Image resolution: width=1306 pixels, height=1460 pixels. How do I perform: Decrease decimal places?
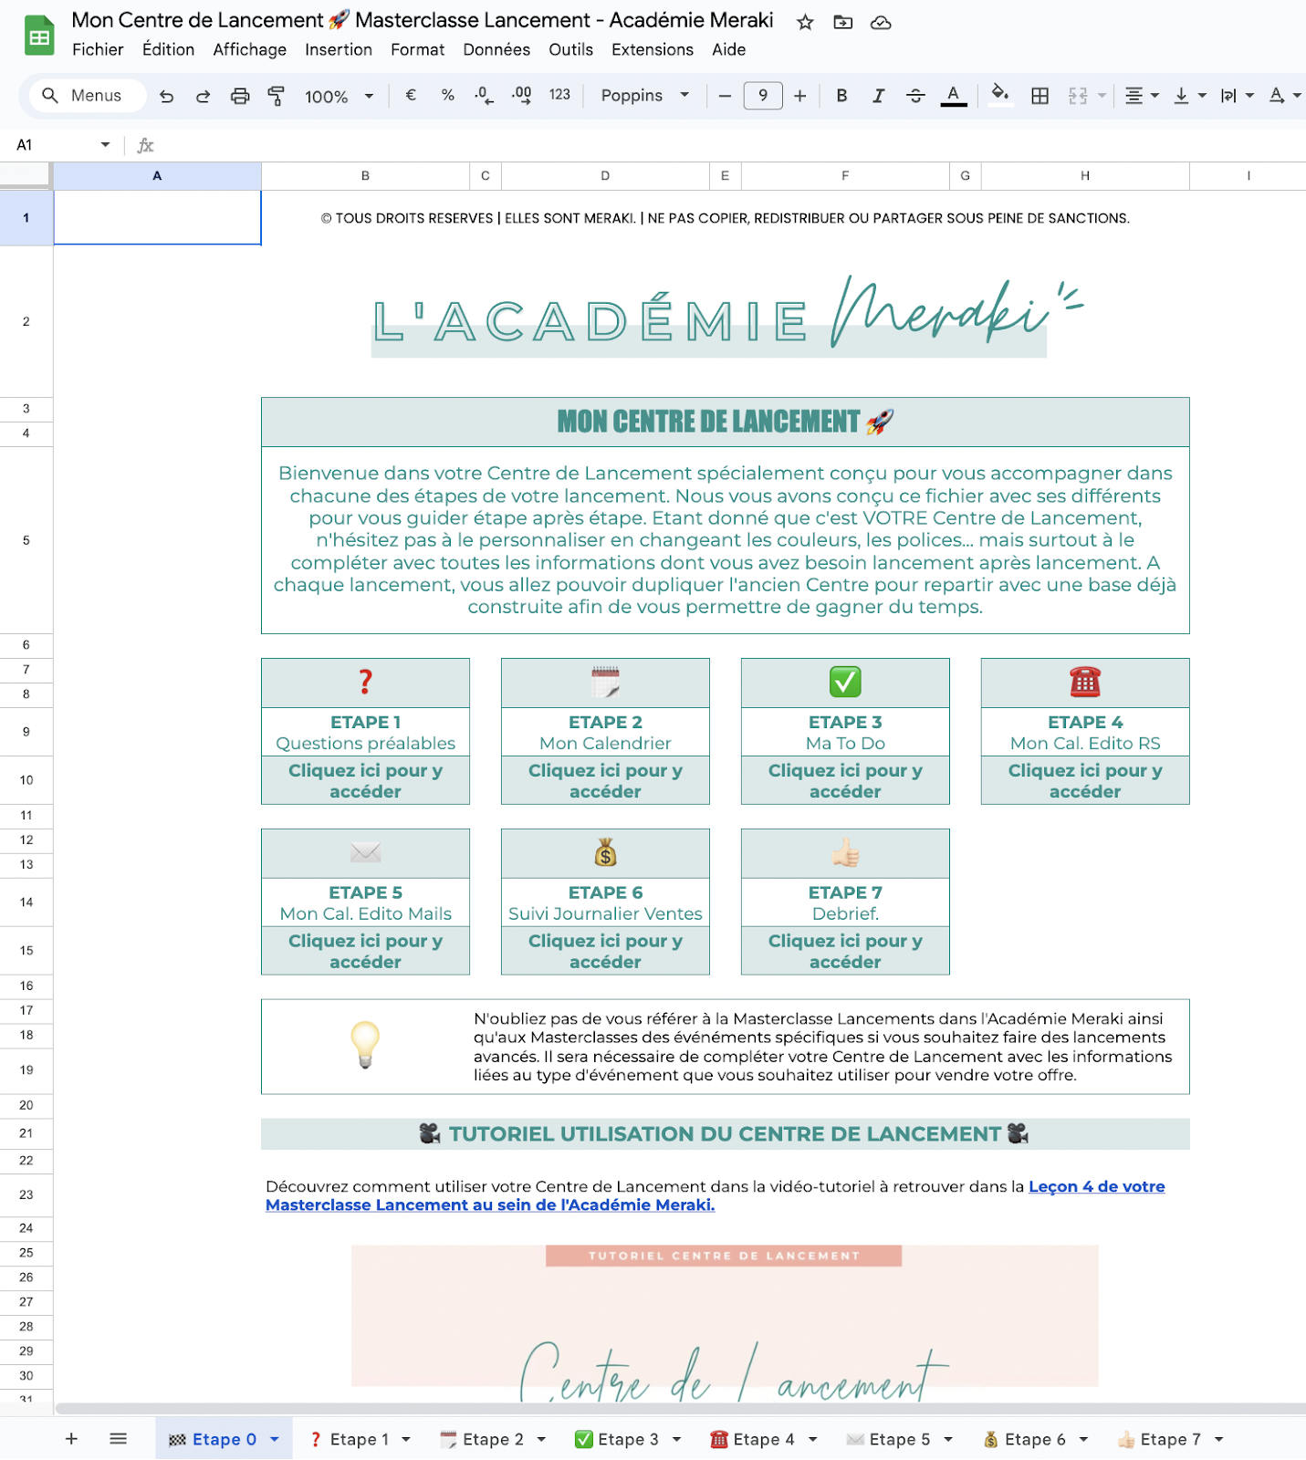click(x=484, y=95)
